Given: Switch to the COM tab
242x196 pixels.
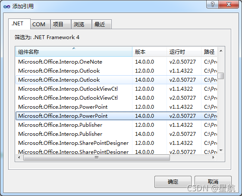Looking at the screenshot, I should [x=40, y=24].
